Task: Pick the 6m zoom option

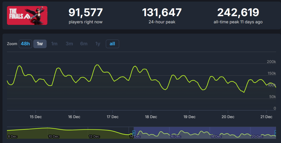Action: (84, 44)
